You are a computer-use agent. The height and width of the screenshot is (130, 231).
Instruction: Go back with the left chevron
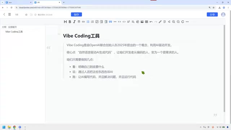point(4,14)
